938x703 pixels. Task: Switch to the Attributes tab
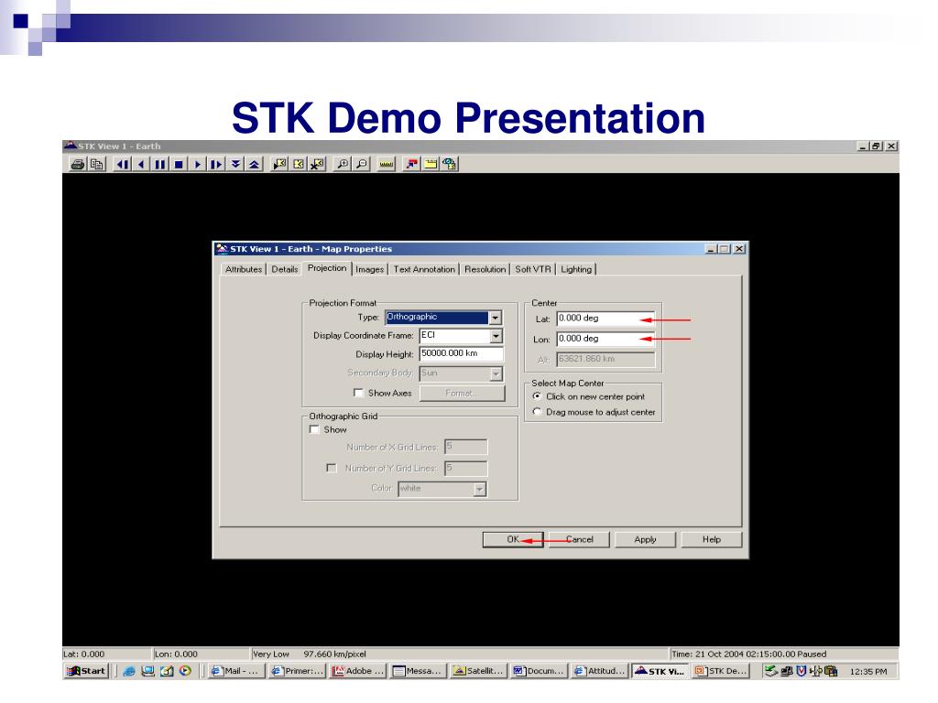pos(244,269)
